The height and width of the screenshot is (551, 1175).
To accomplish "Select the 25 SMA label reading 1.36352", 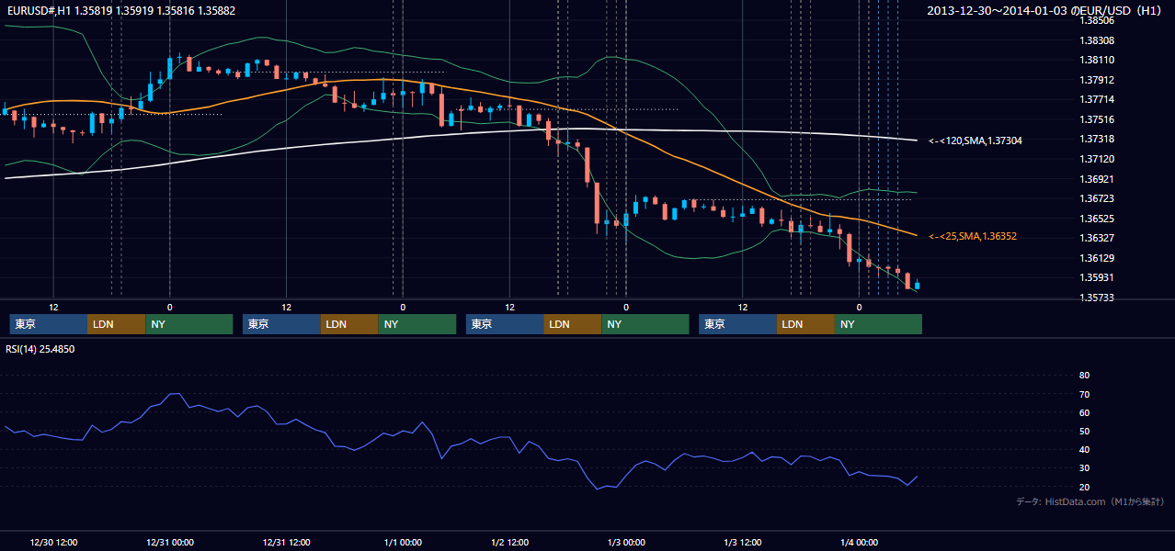I will (973, 236).
